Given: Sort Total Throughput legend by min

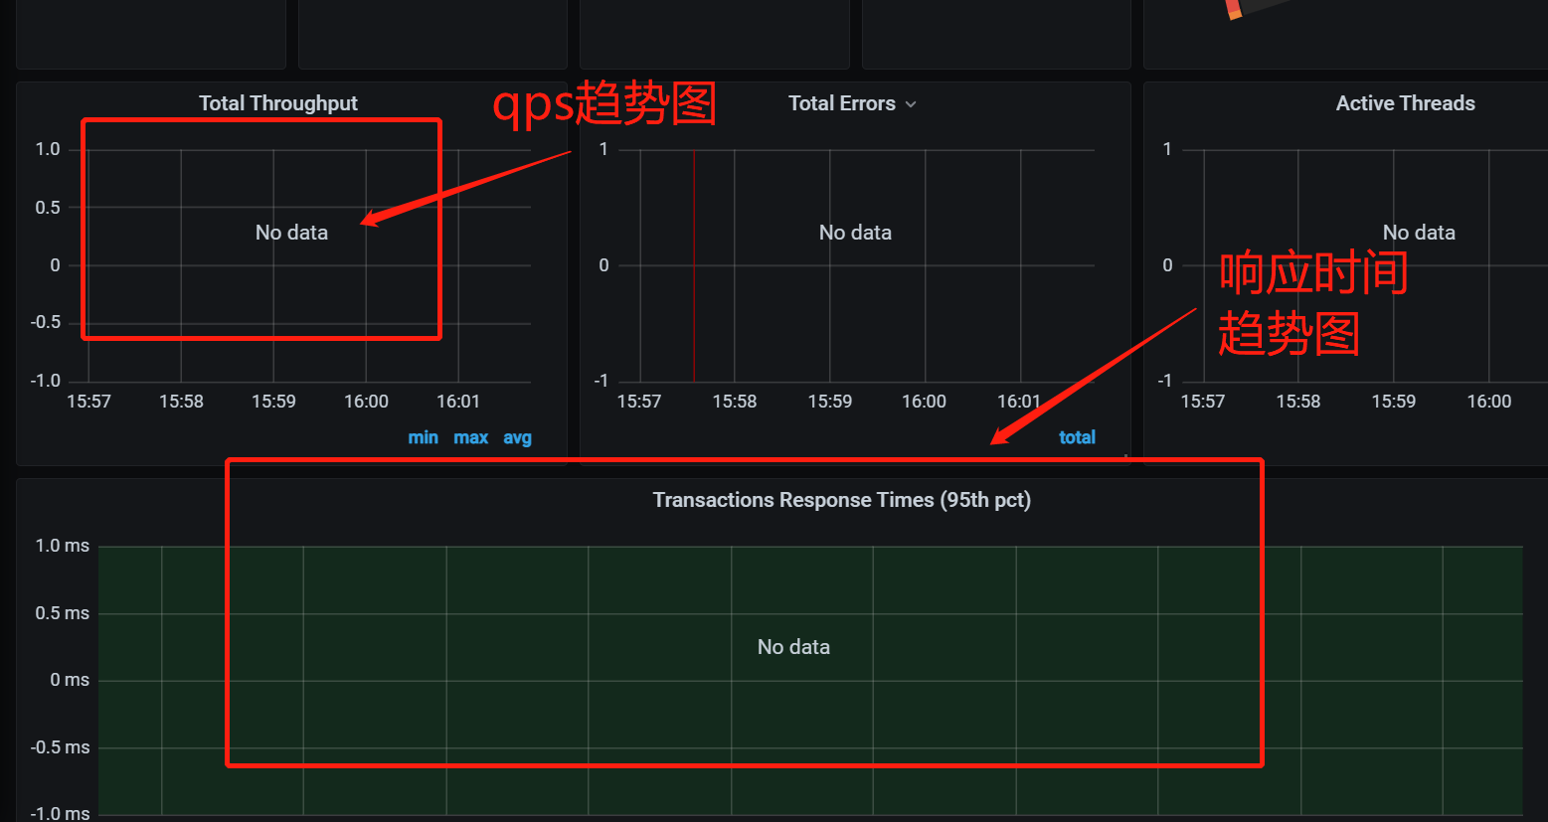Looking at the screenshot, I should [x=423, y=437].
